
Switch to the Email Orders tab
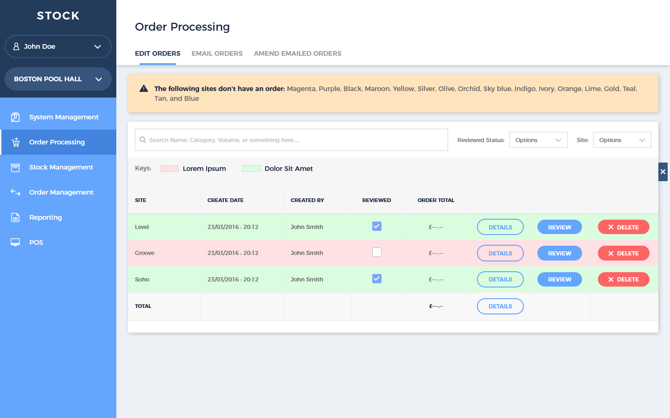(217, 53)
